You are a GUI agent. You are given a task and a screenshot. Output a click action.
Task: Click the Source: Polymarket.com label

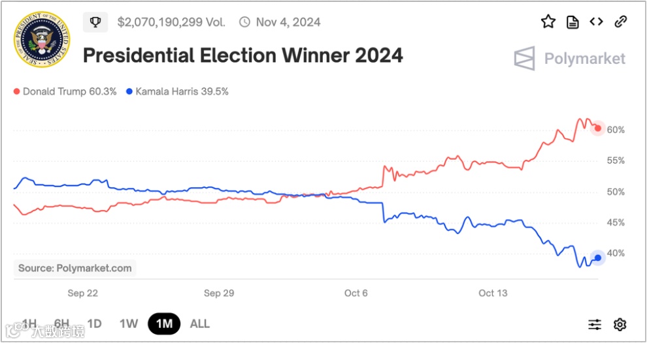click(x=75, y=268)
